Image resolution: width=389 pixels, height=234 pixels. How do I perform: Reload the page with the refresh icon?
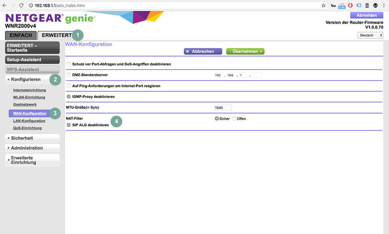21,6
